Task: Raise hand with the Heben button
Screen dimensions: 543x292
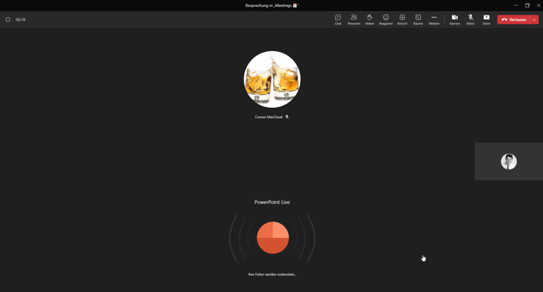Action: [370, 20]
